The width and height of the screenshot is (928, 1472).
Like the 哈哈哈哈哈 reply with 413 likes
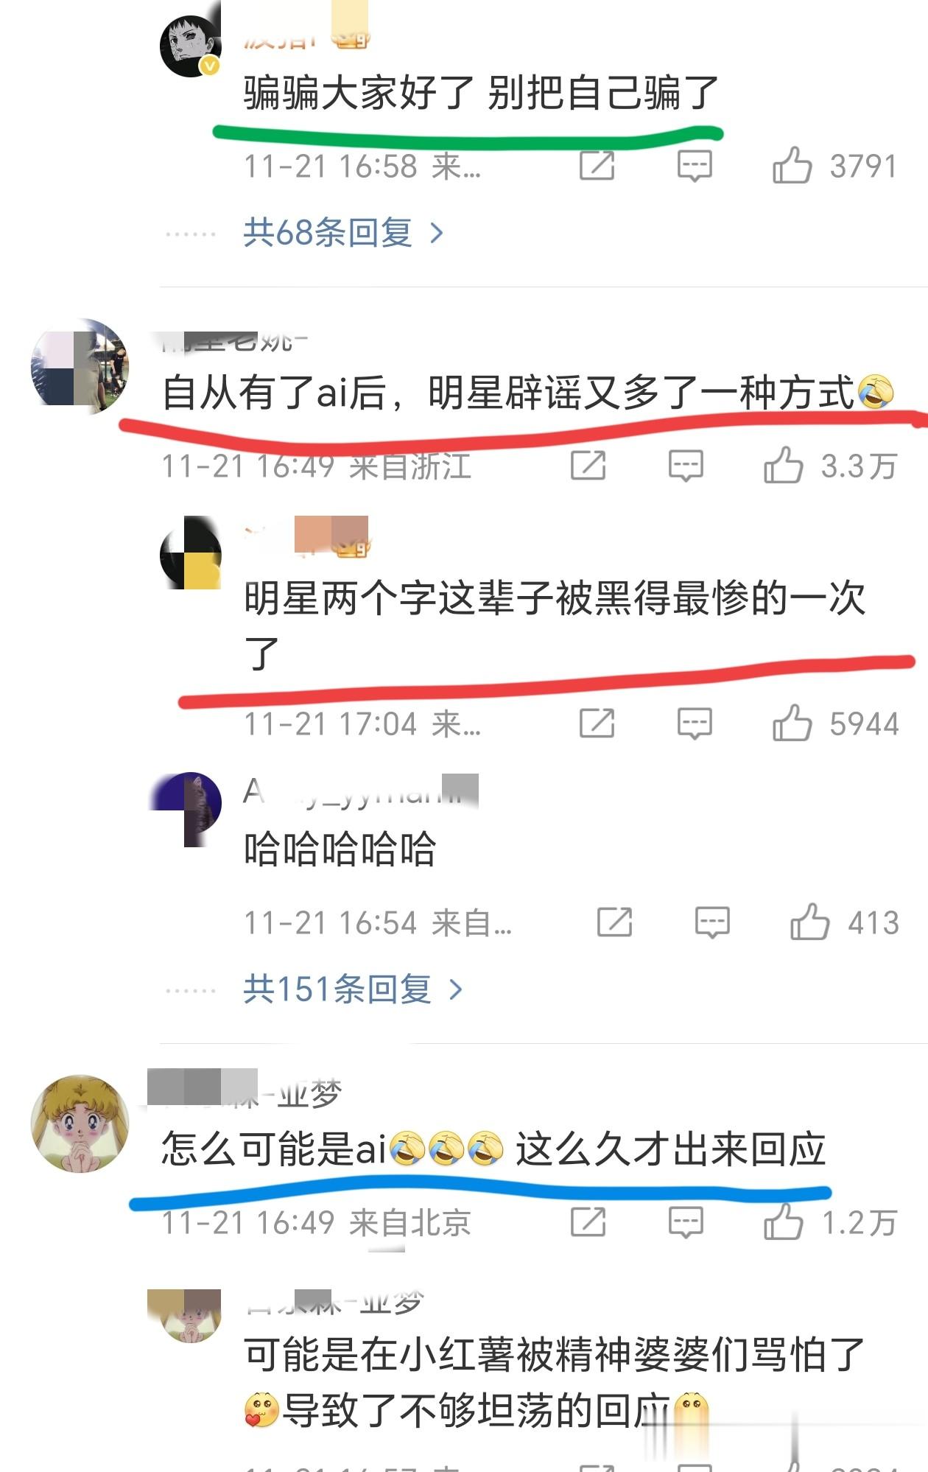pos(809,922)
